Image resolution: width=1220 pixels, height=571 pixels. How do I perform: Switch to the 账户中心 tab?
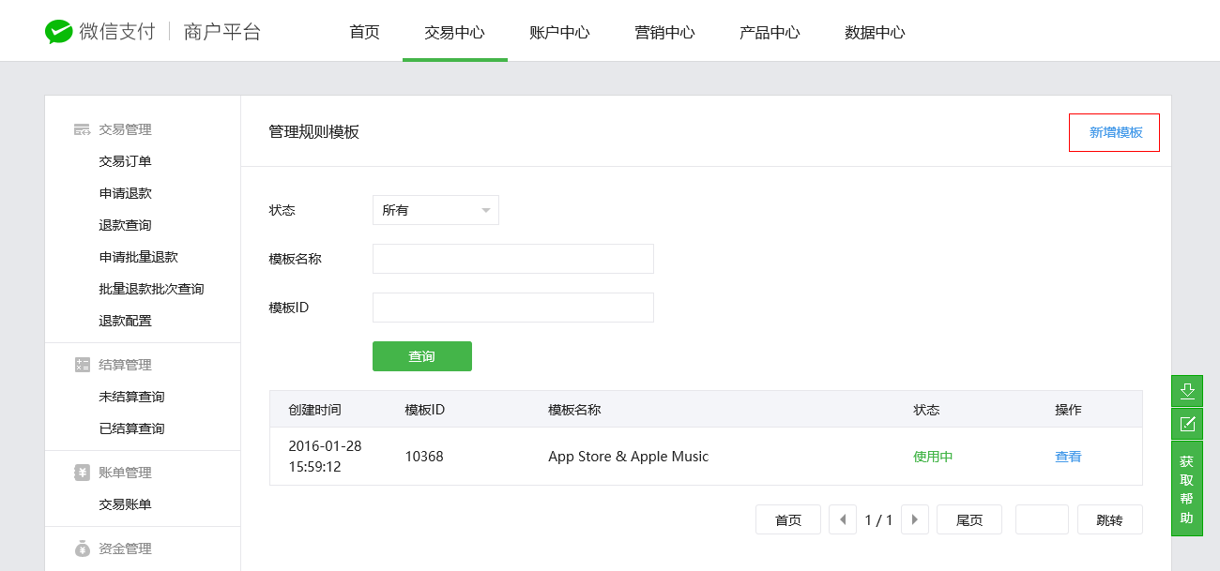(559, 32)
